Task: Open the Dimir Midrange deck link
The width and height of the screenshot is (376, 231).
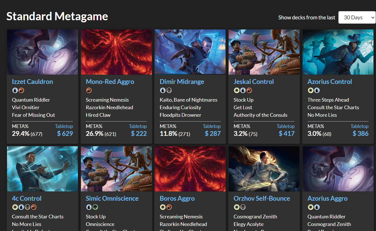Action: click(x=182, y=82)
